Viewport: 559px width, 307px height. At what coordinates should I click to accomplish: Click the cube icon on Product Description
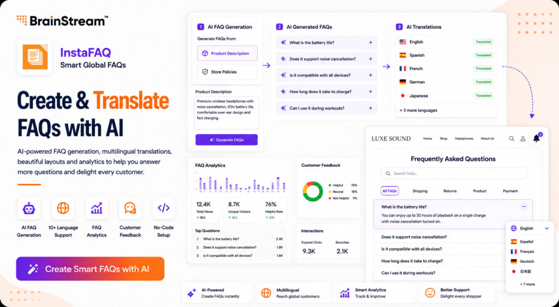pos(205,53)
